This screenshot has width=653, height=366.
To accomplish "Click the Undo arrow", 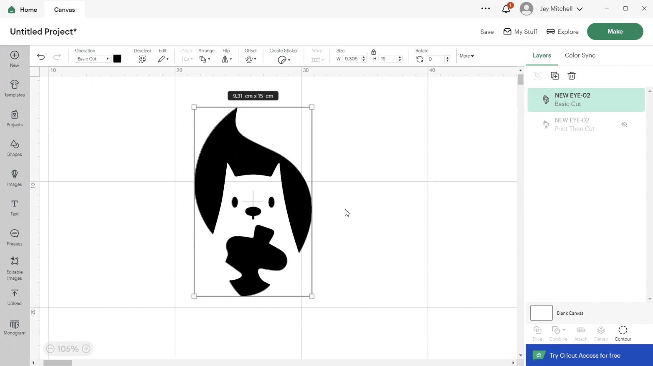I will [x=41, y=57].
